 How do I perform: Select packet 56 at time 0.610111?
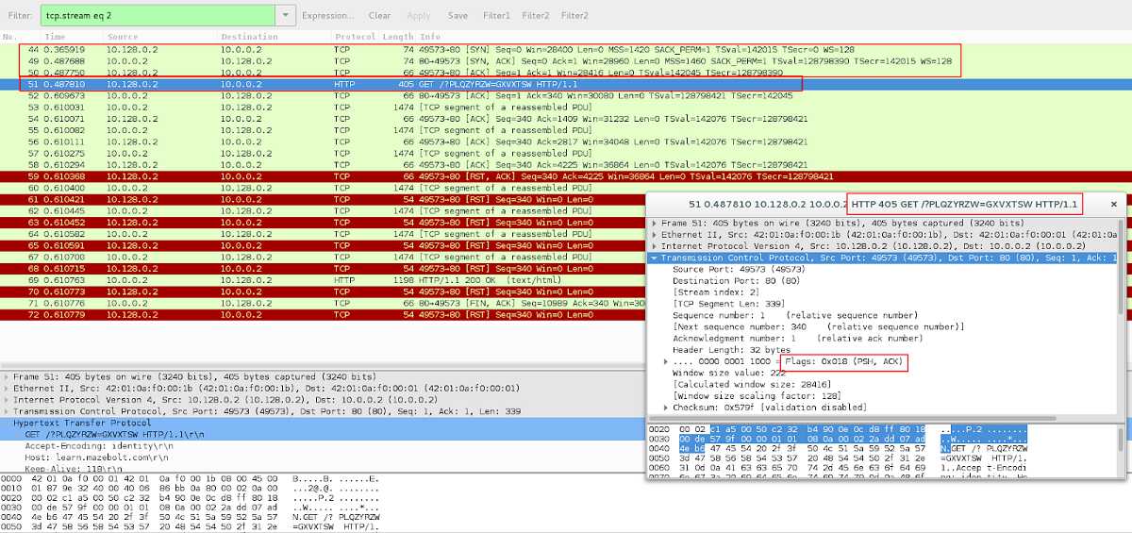[566, 142]
